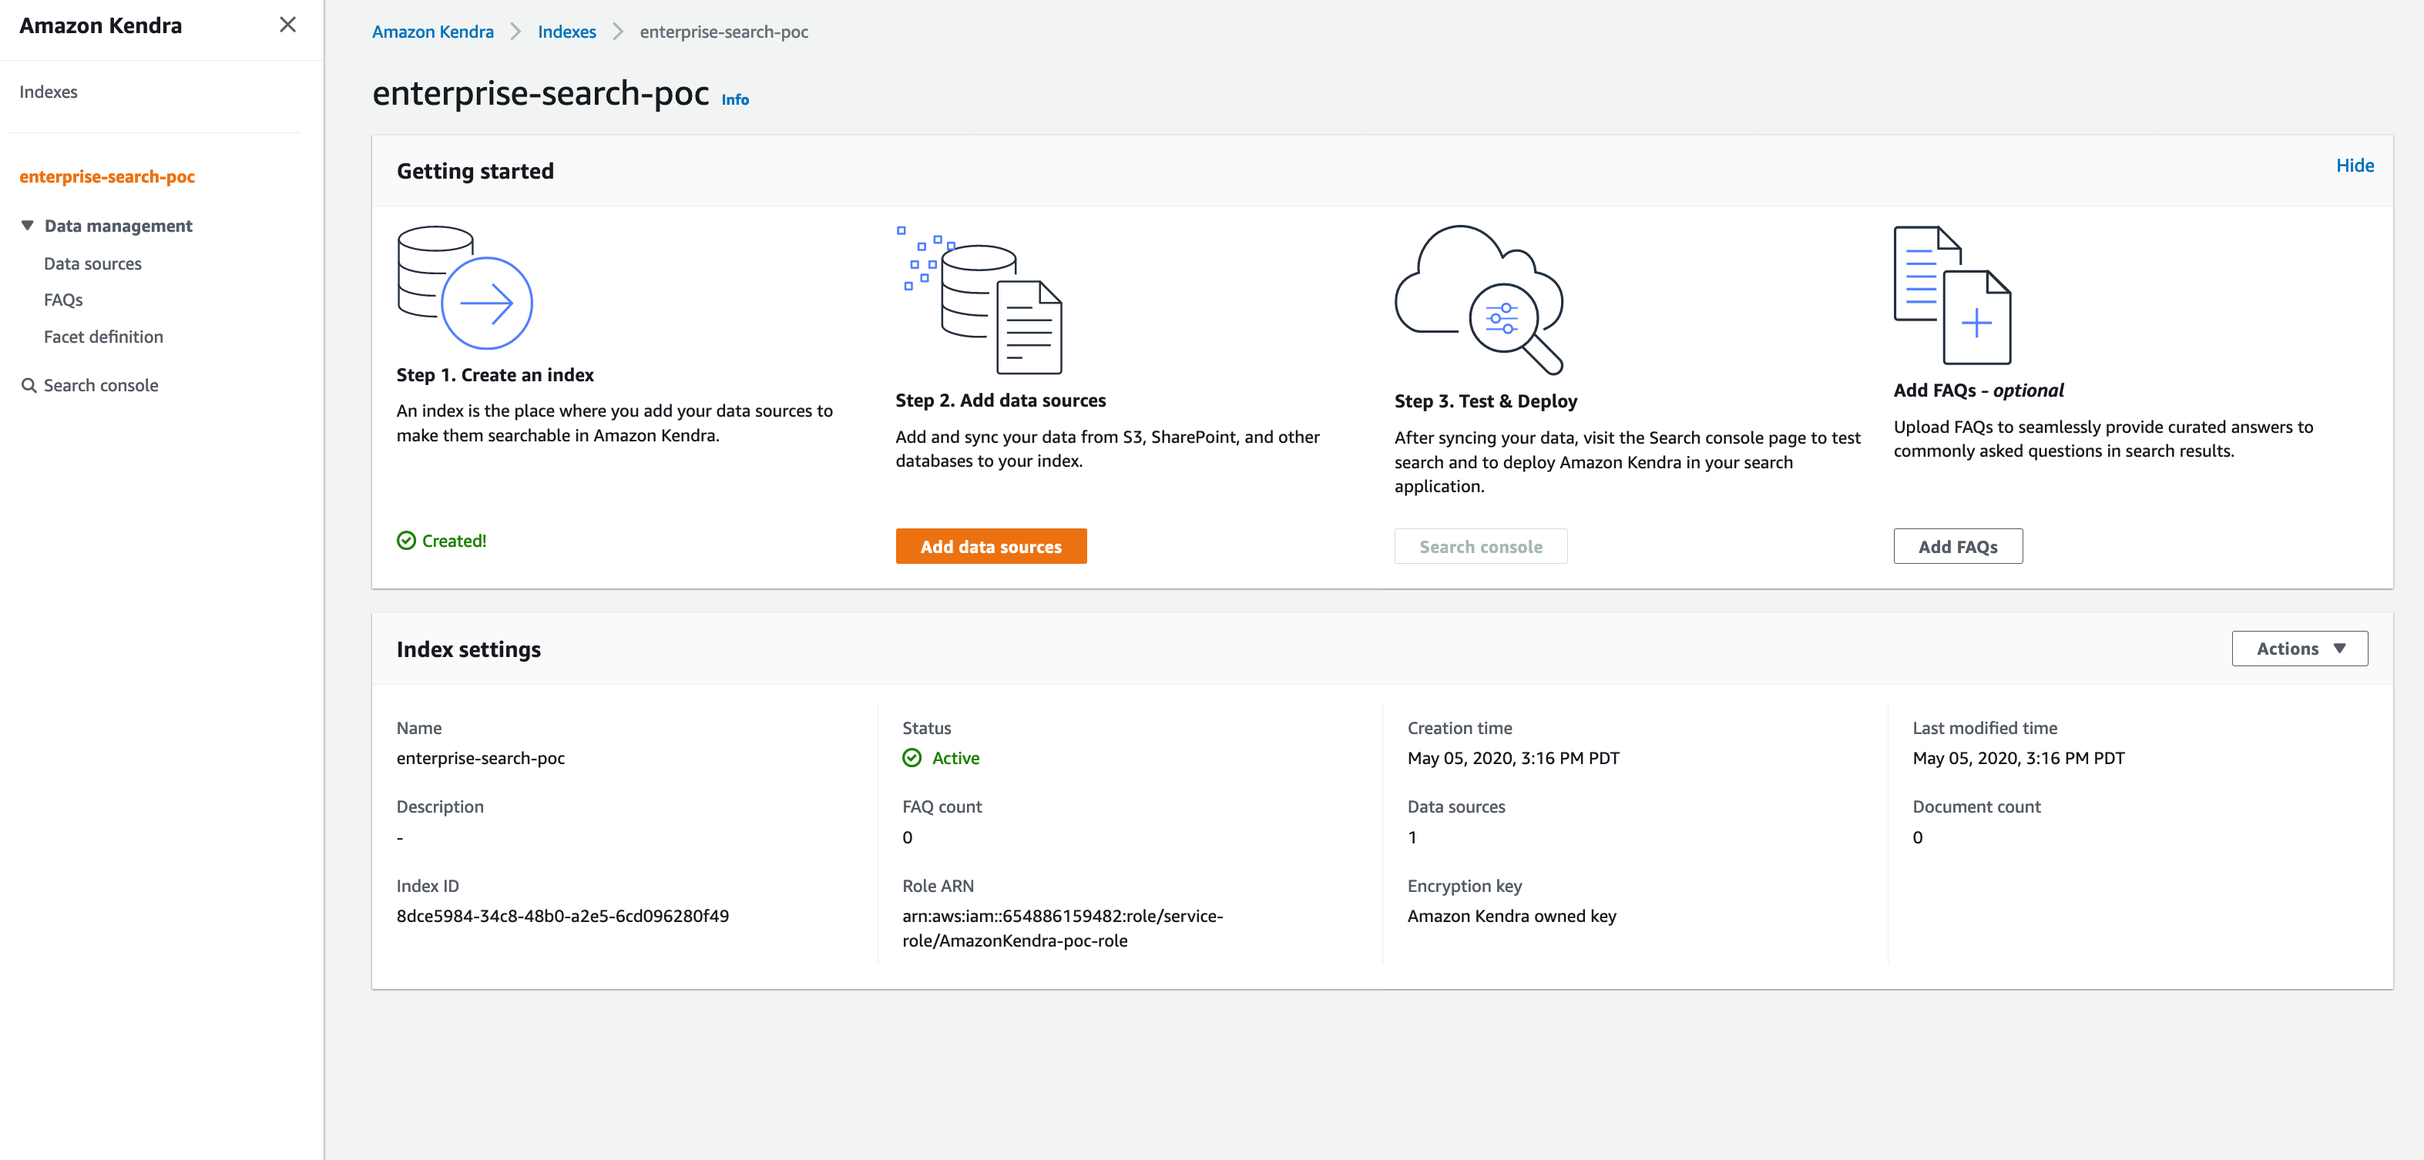Open Indexes in the sidebar
This screenshot has height=1160, width=2424.
click(49, 91)
